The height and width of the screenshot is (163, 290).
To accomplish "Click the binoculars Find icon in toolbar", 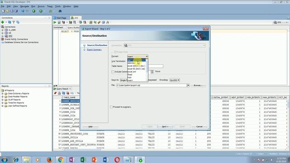I will [x=60, y=11].
